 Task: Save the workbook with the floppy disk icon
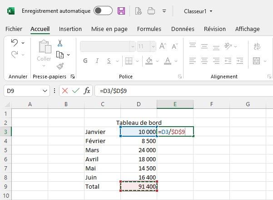[x=121, y=11]
